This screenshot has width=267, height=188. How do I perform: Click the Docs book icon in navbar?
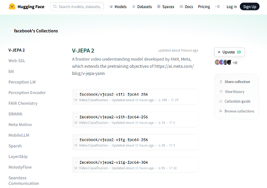click(x=181, y=7)
